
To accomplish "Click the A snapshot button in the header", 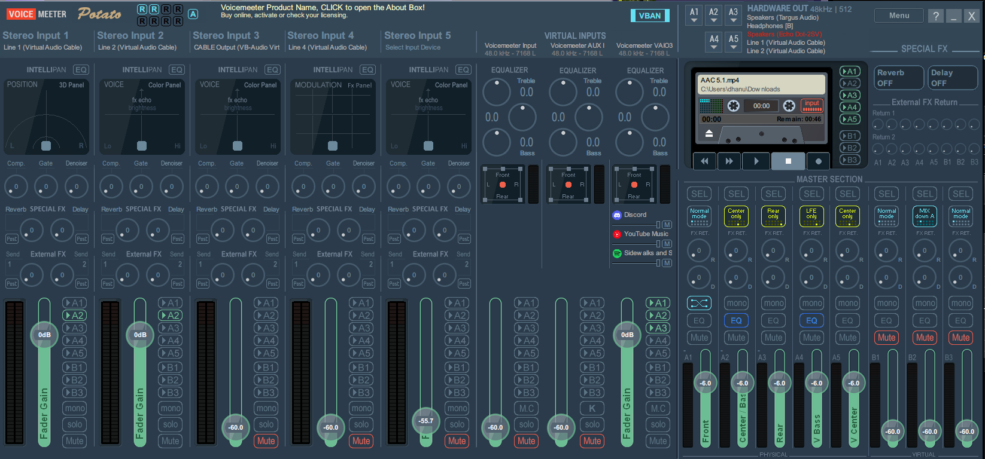I will tap(193, 14).
